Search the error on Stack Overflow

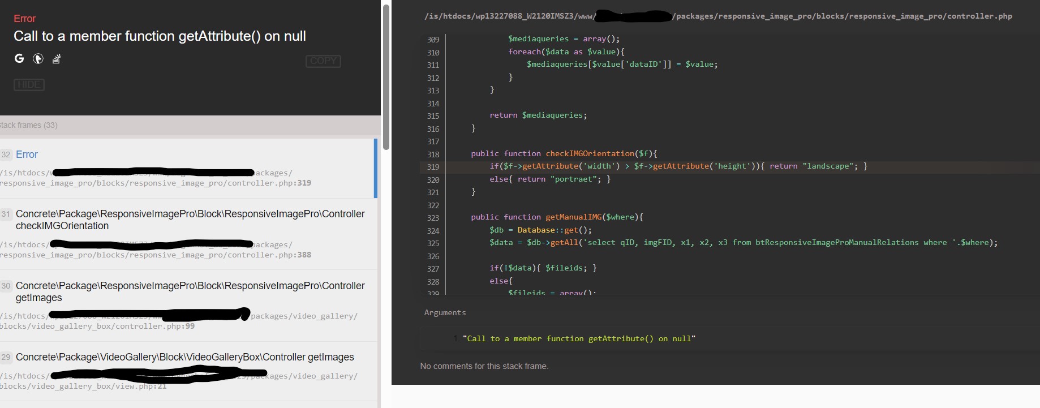point(57,58)
